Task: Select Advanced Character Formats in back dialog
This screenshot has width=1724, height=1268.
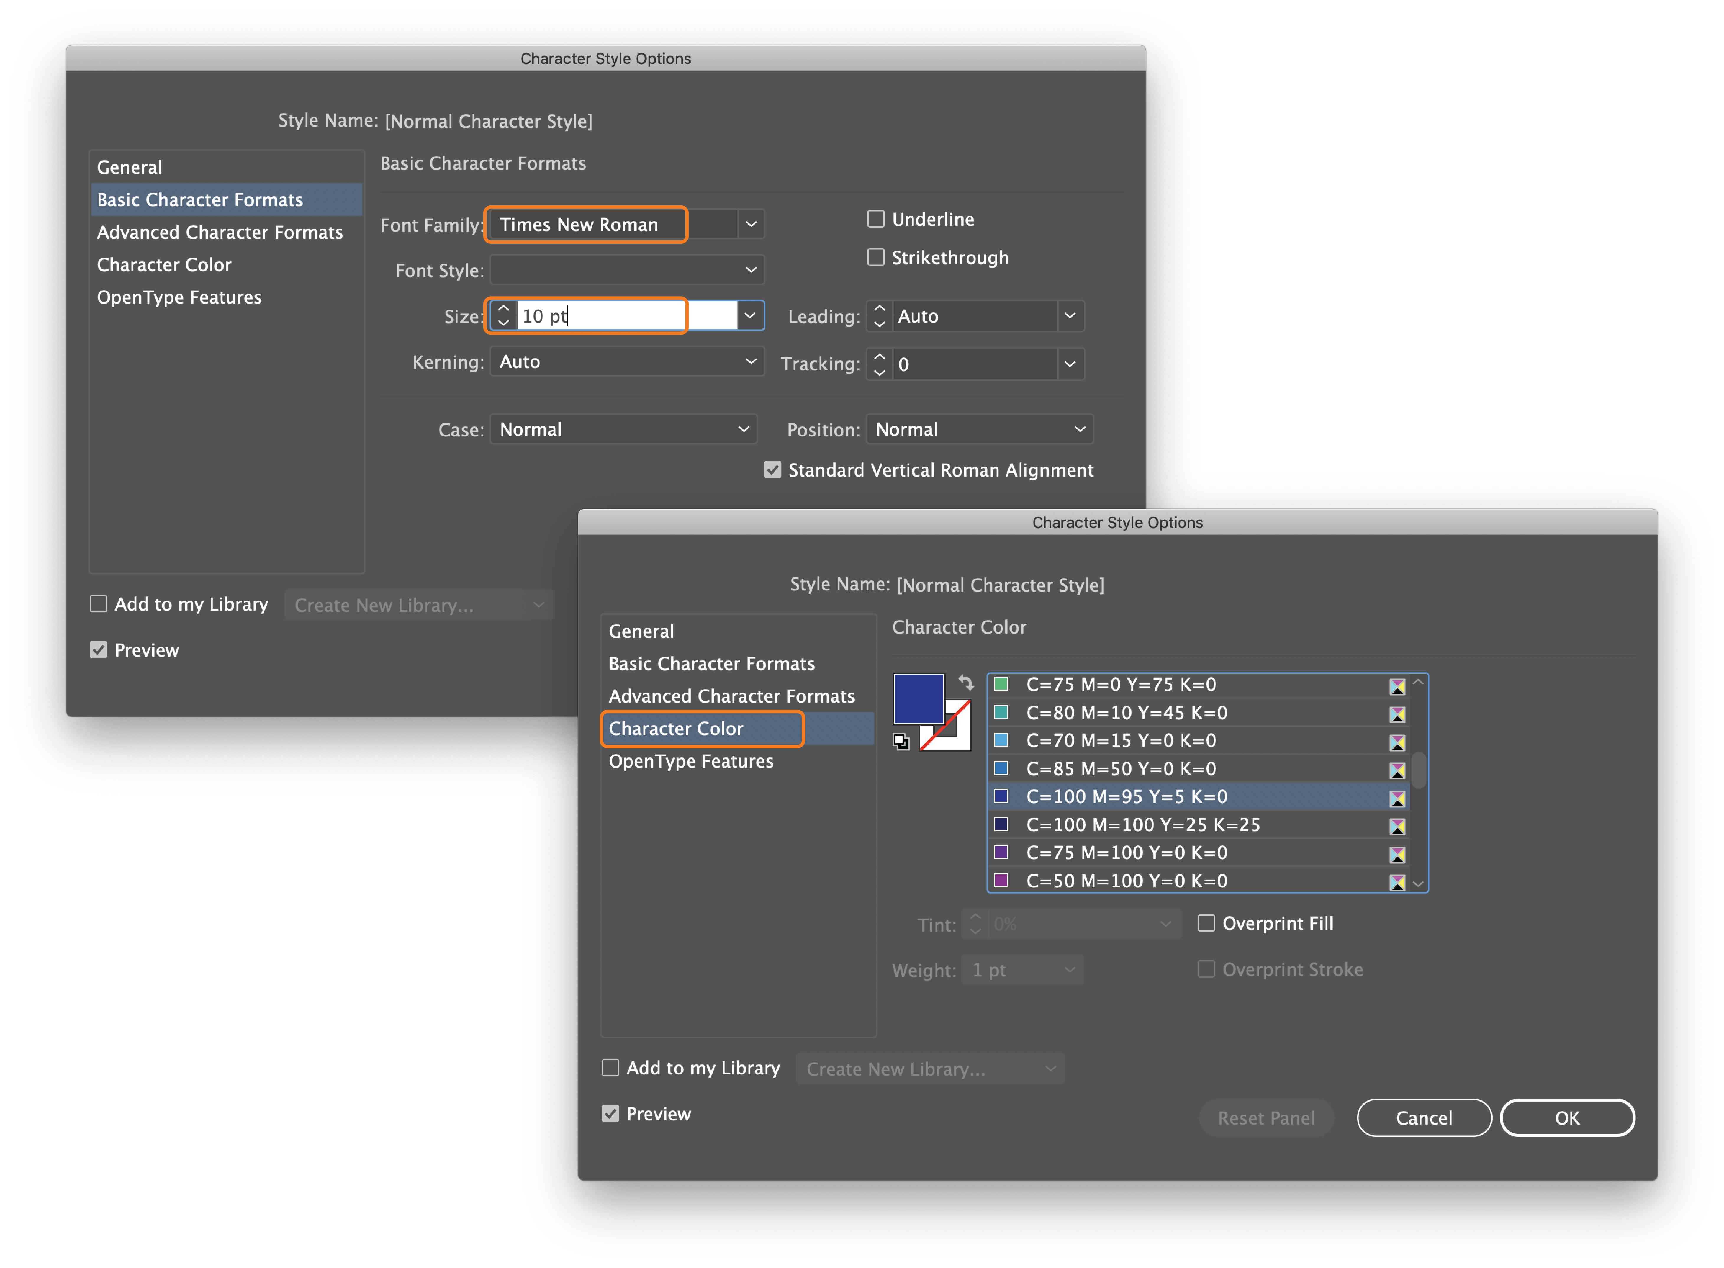Action: pos(226,232)
